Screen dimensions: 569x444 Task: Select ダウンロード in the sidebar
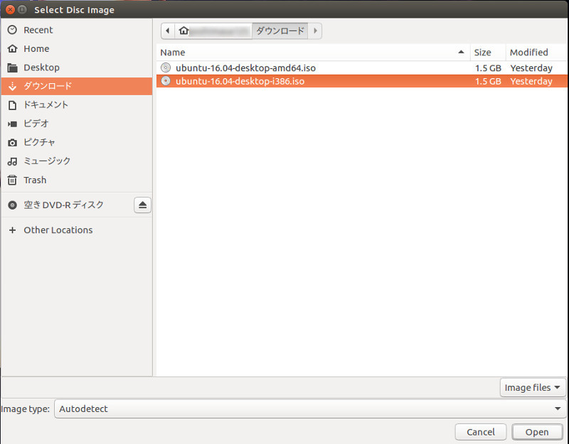[77, 86]
